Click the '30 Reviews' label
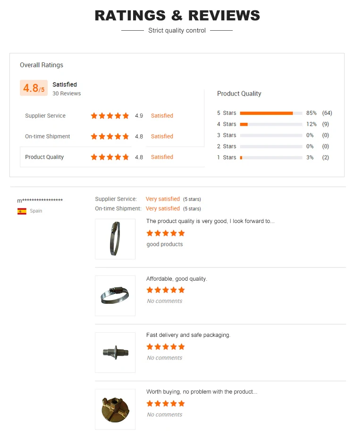Viewport: 354px width, 447px height. pos(66,94)
